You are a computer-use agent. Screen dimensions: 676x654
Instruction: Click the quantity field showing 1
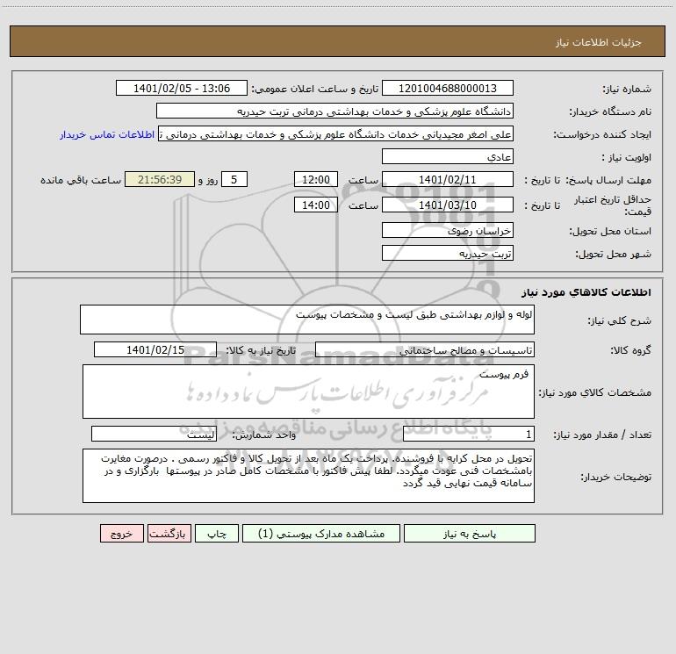pyautogui.click(x=469, y=435)
